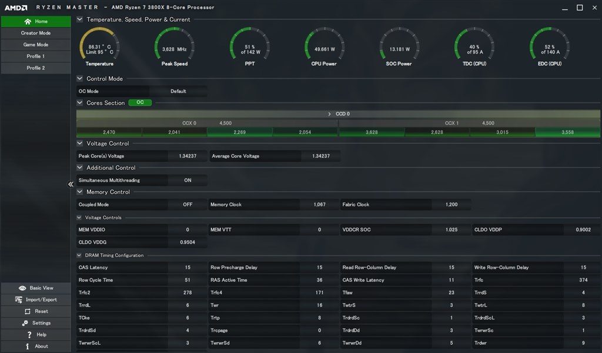Image resolution: width=602 pixels, height=353 pixels.
Task: Collapse the DRAM Timing Configuration subsection
Action: pyautogui.click(x=79, y=255)
